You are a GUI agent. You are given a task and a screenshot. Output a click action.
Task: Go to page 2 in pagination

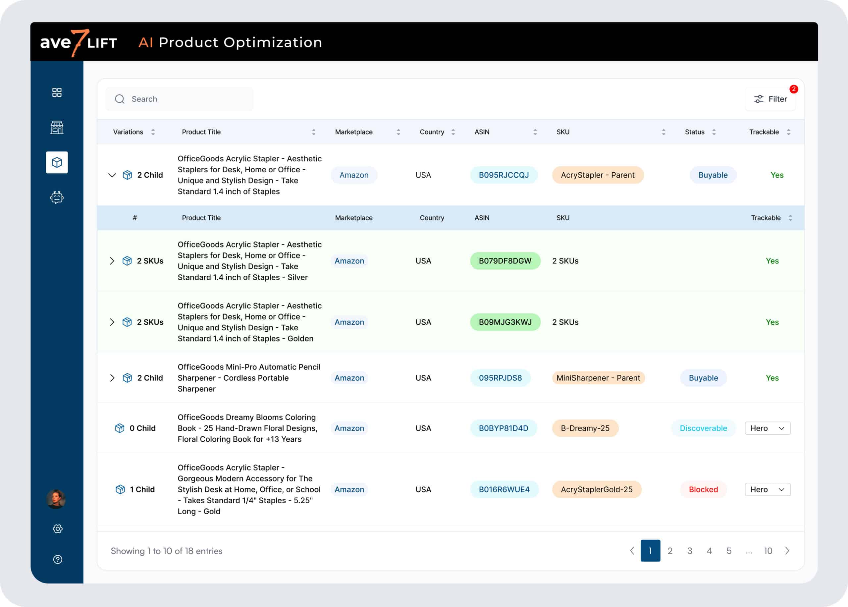(670, 551)
